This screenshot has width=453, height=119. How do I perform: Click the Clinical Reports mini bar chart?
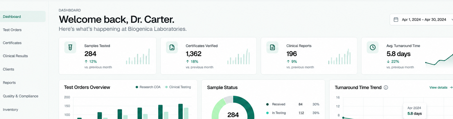[339, 57]
